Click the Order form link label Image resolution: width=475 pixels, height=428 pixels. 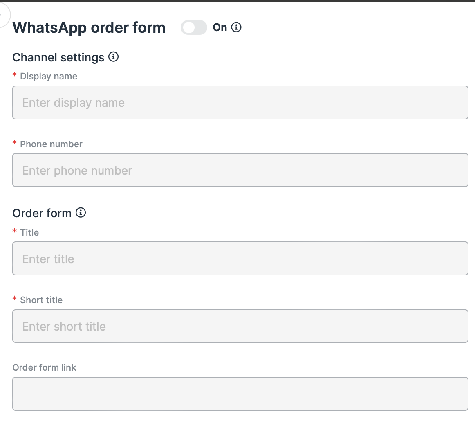tap(44, 367)
